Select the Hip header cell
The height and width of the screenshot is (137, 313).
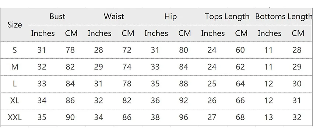(x=170, y=17)
